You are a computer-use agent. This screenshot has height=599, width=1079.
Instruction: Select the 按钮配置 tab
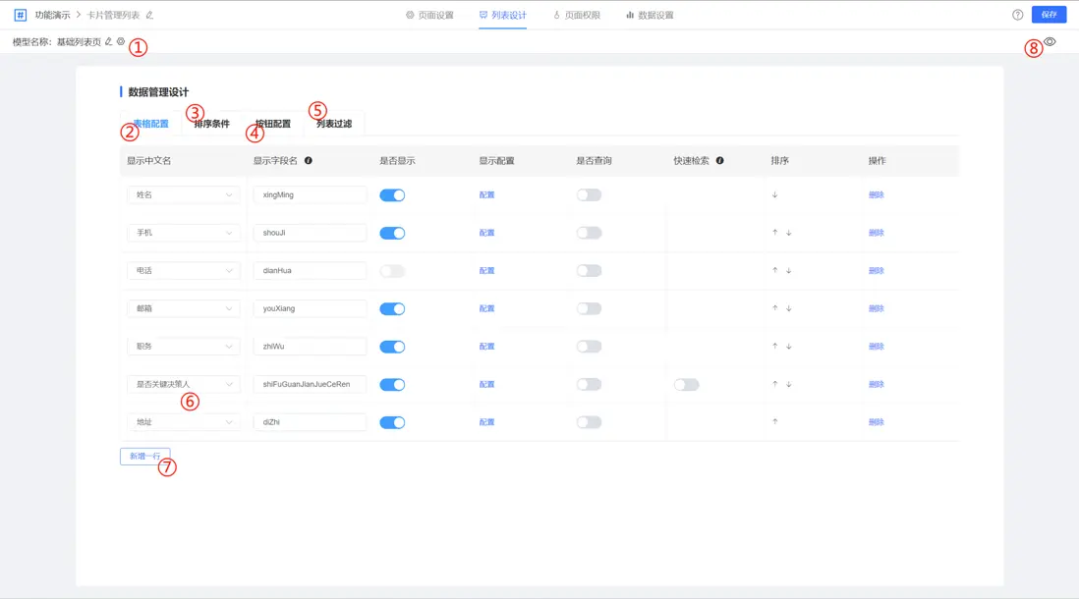point(273,124)
